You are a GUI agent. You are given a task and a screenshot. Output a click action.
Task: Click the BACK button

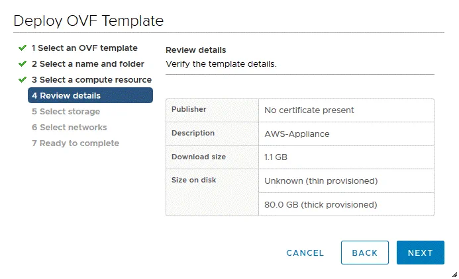pos(365,253)
